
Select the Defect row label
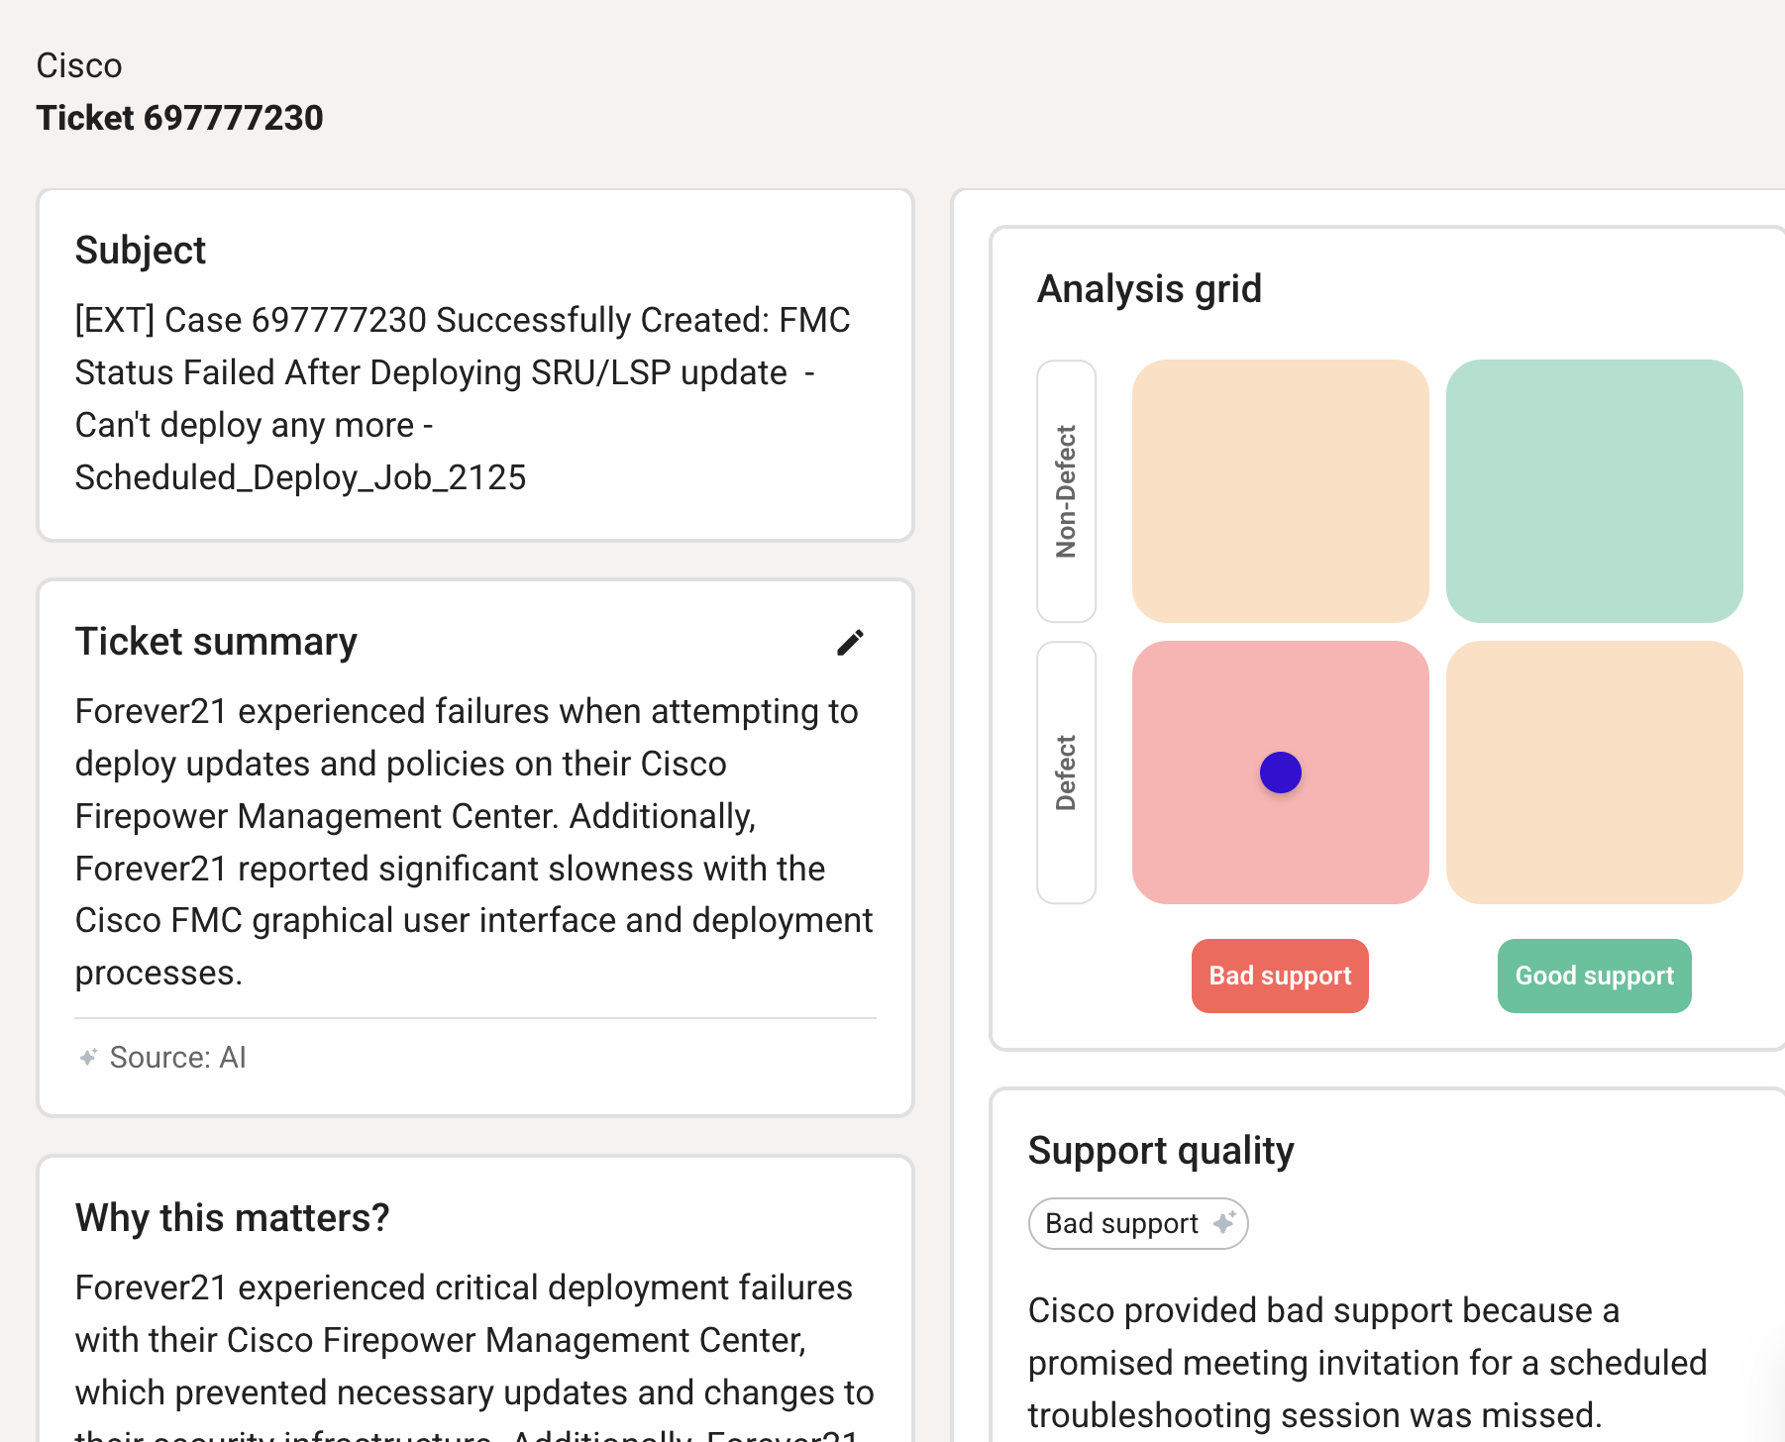click(1066, 772)
